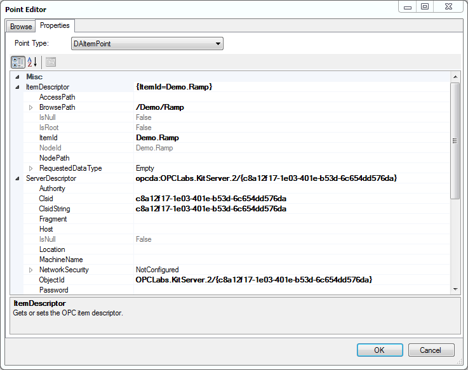The image size is (468, 370).
Task: Click the Categorized view toolbar icon
Action: click(x=18, y=62)
